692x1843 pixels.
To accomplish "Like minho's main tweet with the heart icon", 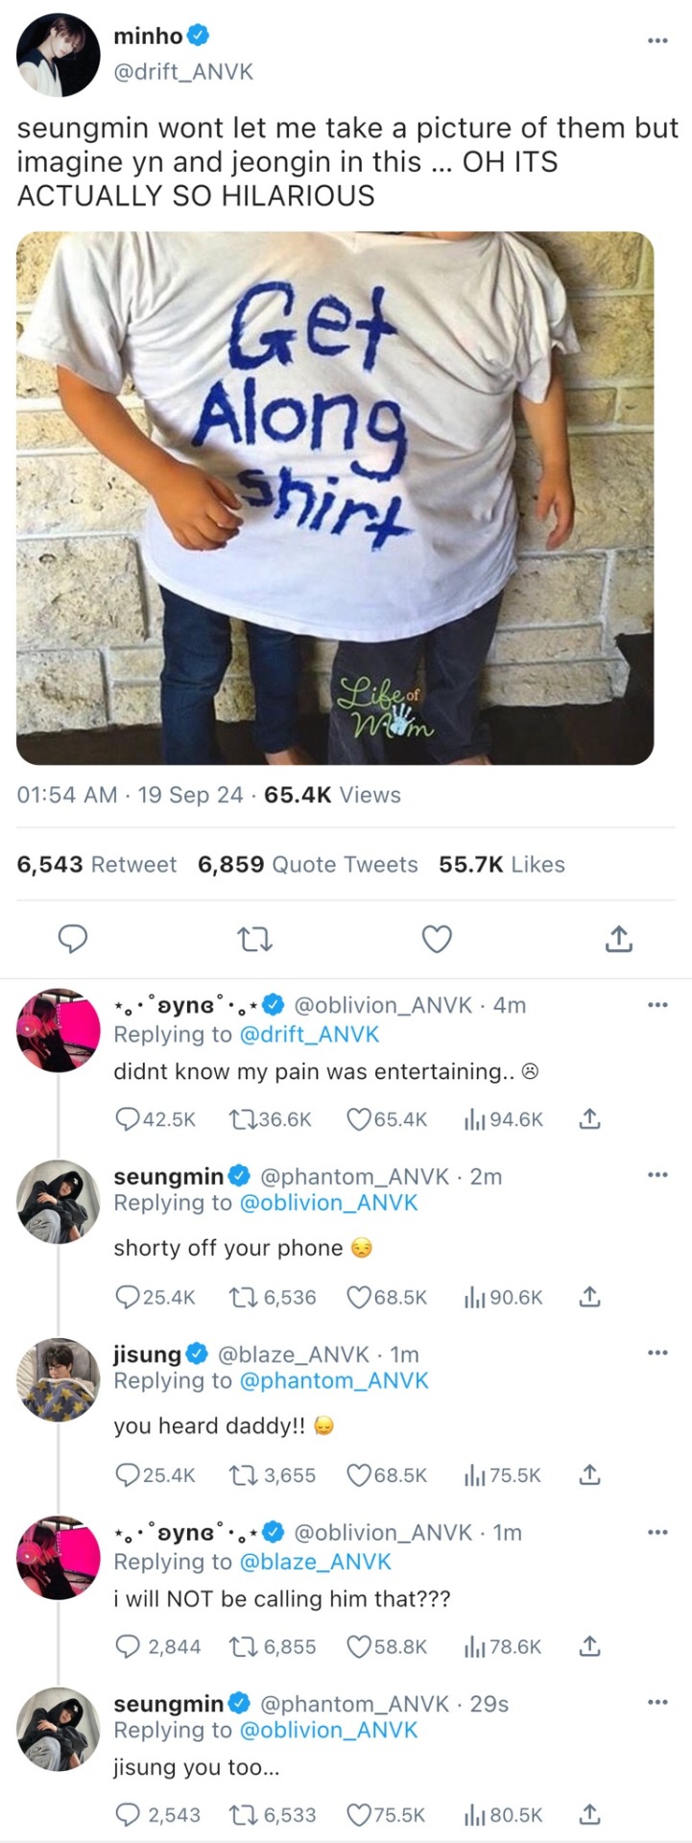I will pos(437,939).
